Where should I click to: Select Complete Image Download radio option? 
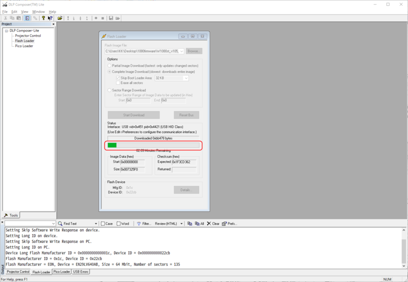(x=110, y=72)
